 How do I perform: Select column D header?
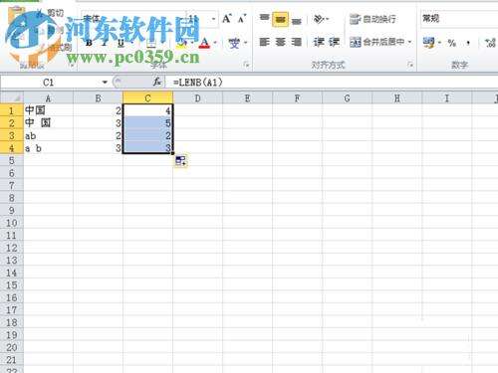197,97
